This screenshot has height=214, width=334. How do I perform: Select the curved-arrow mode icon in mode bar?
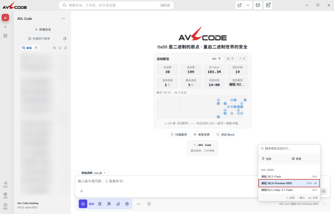118,204
